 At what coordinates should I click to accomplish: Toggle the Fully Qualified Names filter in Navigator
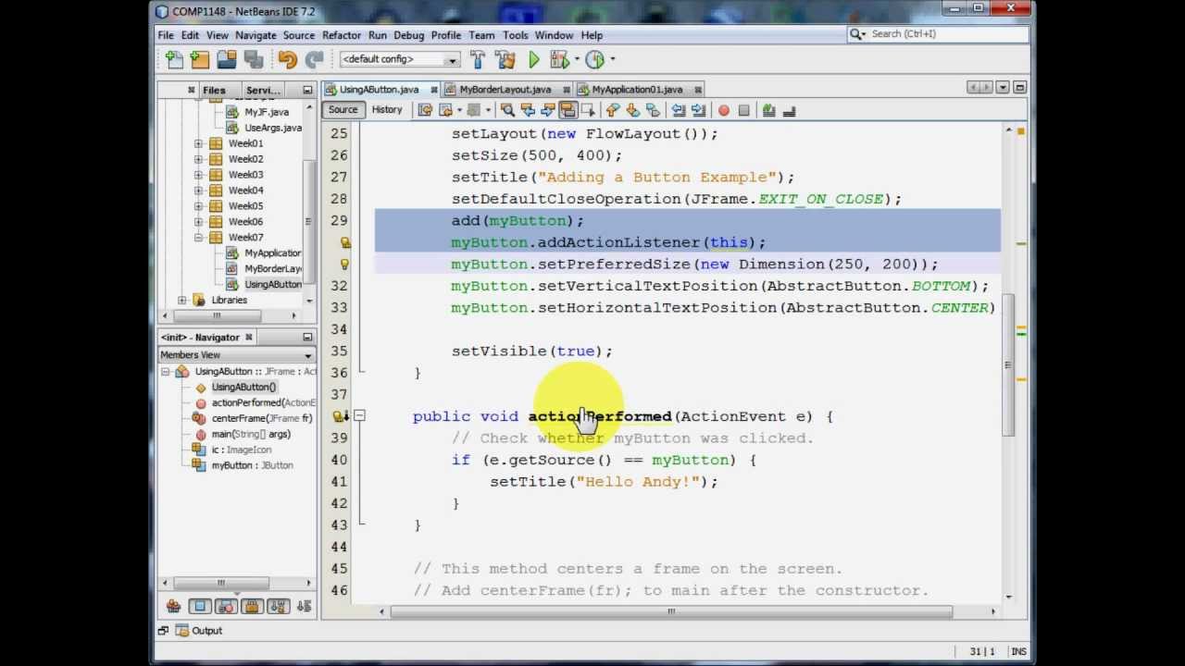pyautogui.click(x=278, y=607)
